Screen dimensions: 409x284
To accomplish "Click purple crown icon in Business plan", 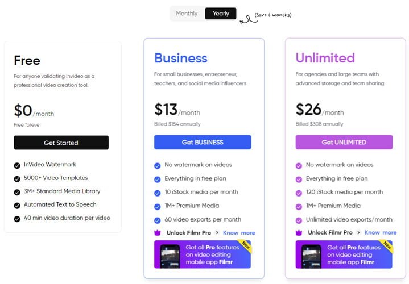I will (158, 233).
